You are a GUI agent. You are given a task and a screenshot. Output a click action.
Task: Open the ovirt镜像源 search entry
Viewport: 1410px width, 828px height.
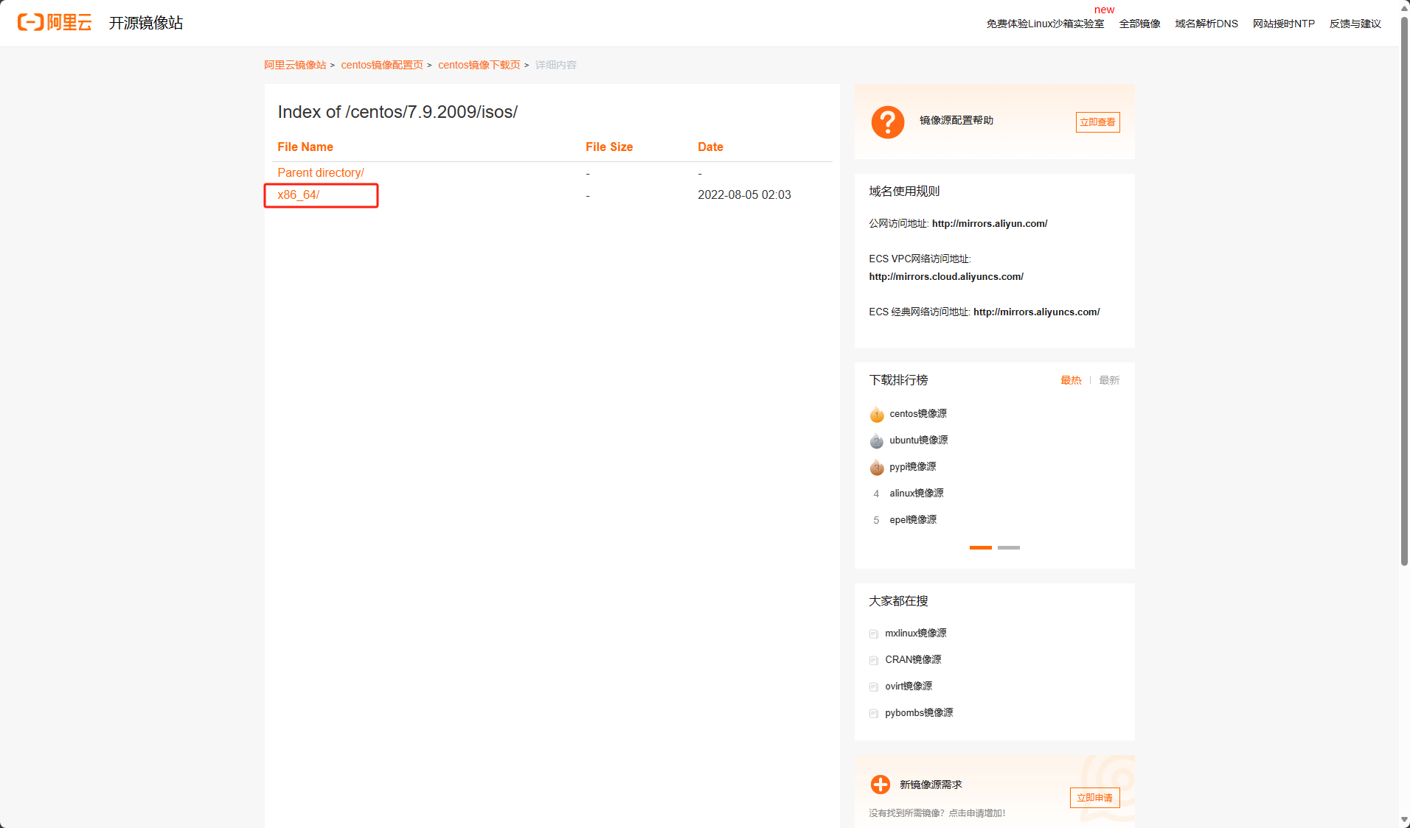click(908, 687)
